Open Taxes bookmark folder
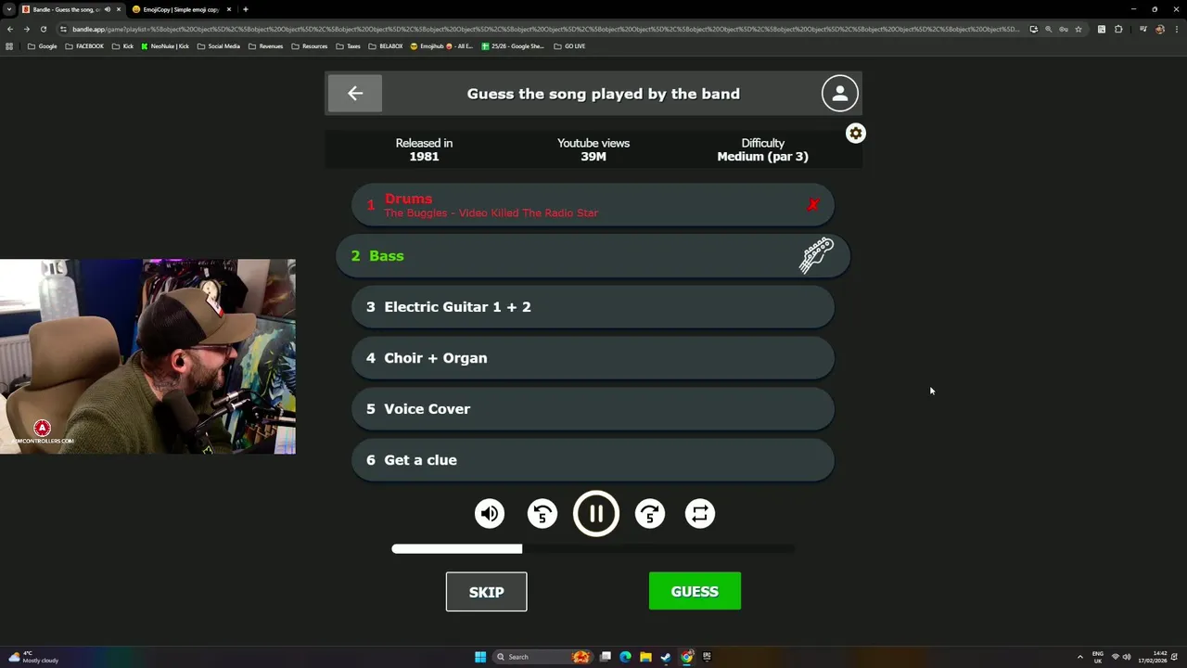Viewport: 1187px width, 668px height. pyautogui.click(x=349, y=46)
